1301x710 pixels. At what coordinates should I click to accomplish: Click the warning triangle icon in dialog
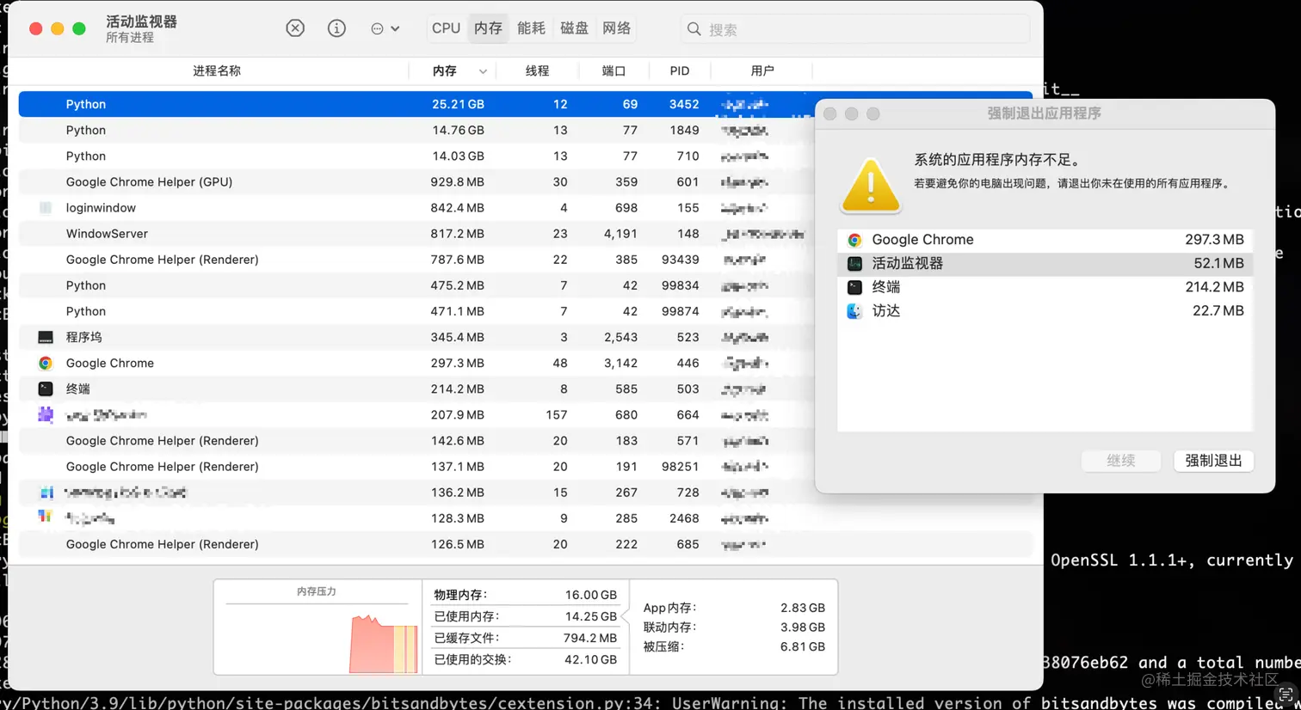click(x=870, y=185)
